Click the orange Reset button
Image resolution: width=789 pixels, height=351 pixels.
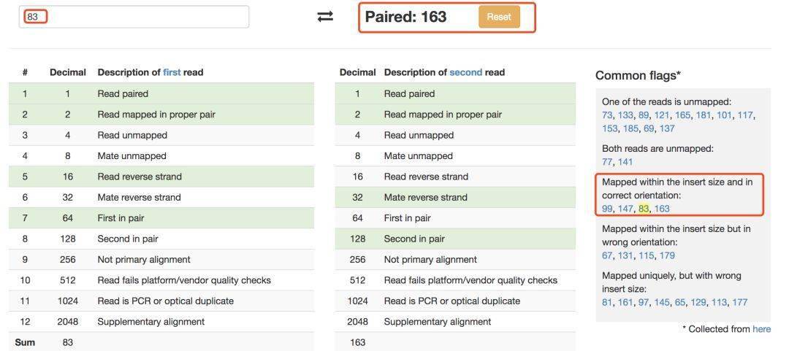pyautogui.click(x=499, y=17)
